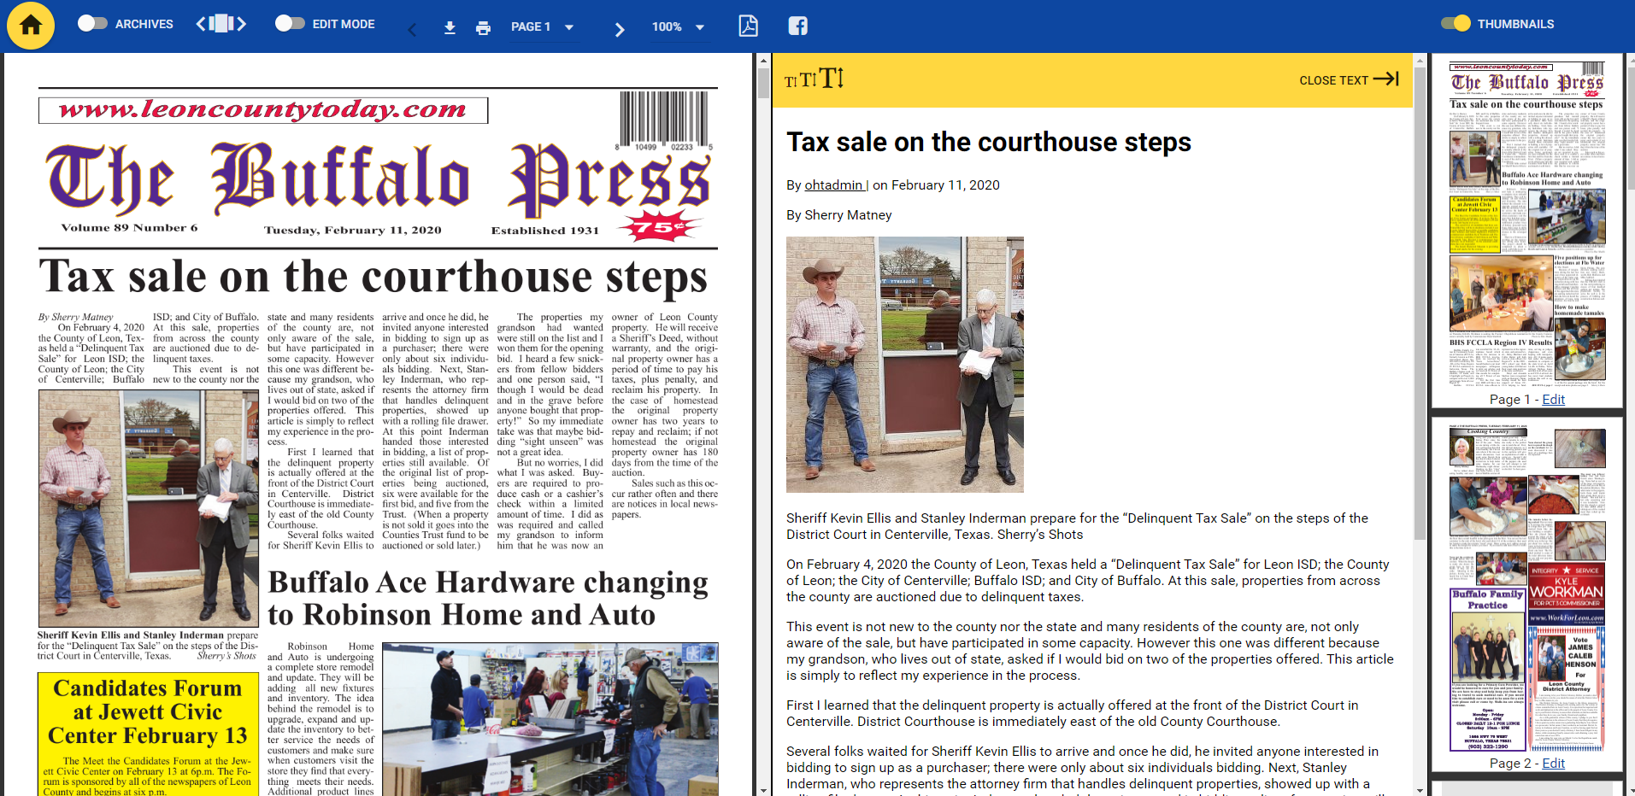Select the Tax sale headline on newspaper

click(373, 277)
